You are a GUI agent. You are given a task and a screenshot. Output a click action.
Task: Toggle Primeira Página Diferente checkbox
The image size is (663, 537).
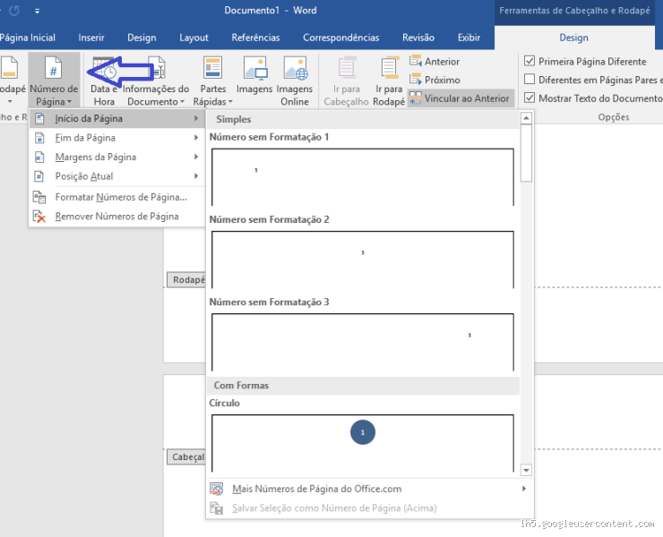point(530,62)
